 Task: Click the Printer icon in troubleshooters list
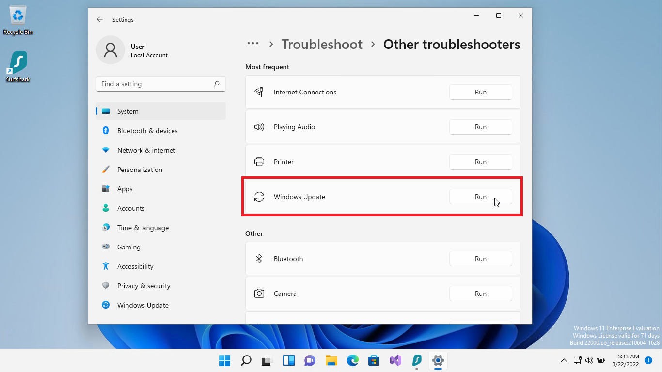(x=259, y=162)
